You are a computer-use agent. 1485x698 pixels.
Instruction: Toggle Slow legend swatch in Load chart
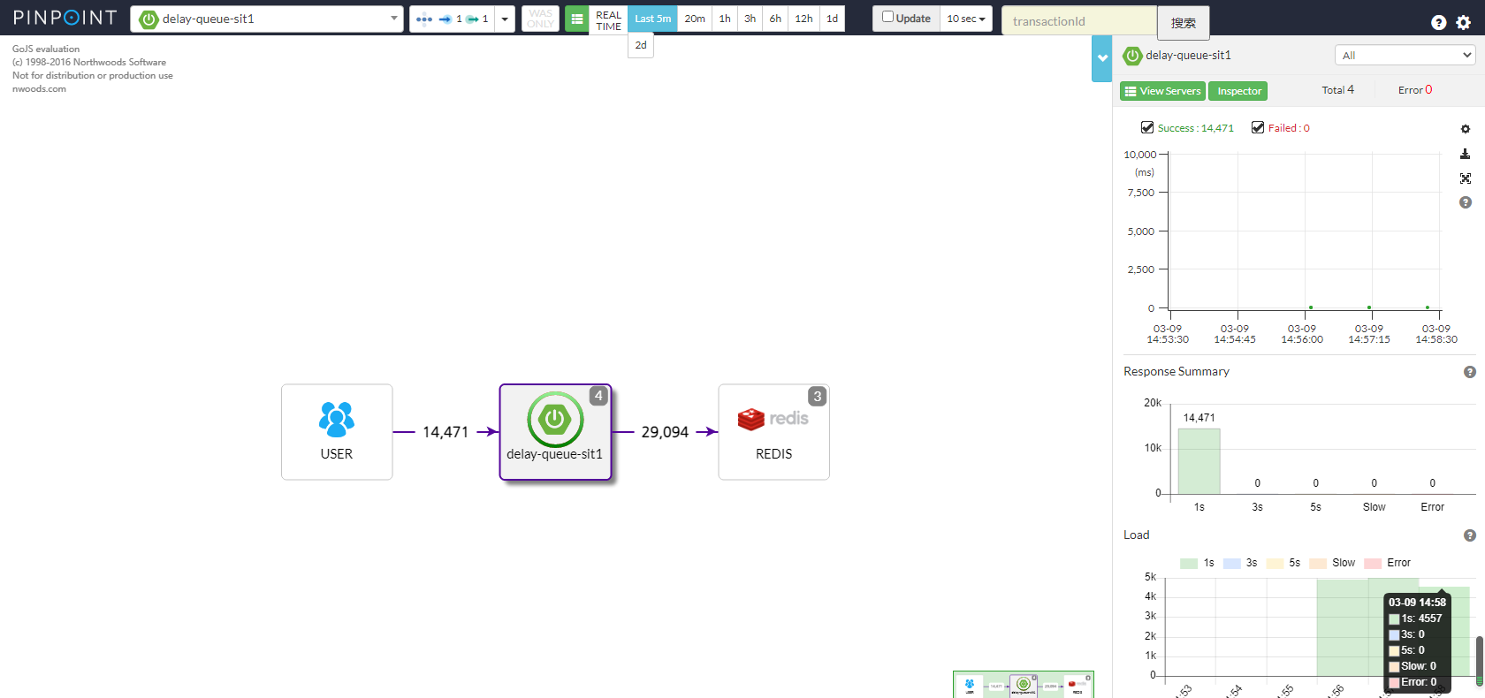1318,563
